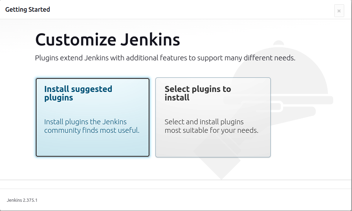This screenshot has height=211, width=352.
Task: Click the 'Install suggested plugins' bold title
Action: 78,93
